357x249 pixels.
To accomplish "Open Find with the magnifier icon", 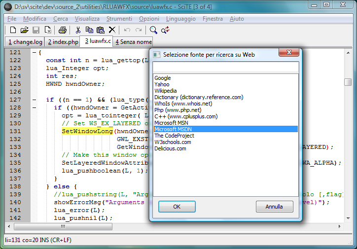I will (x=153, y=30).
